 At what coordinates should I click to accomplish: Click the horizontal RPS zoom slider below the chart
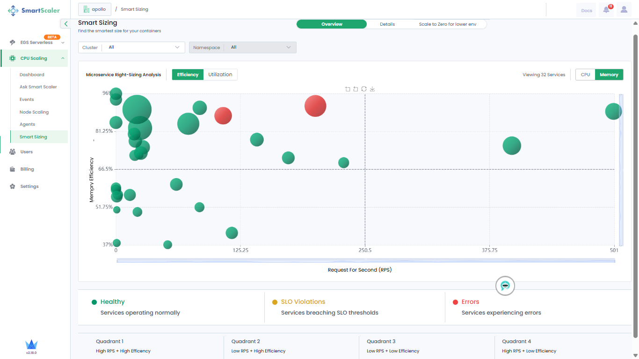(366, 260)
